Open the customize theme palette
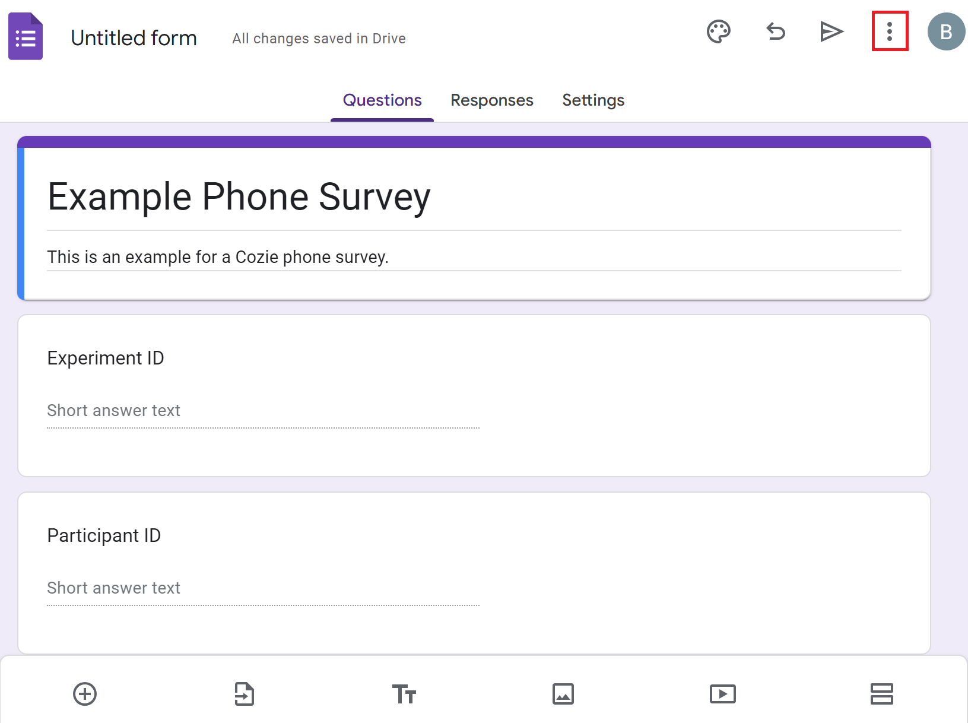The width and height of the screenshot is (968, 723). tap(718, 31)
